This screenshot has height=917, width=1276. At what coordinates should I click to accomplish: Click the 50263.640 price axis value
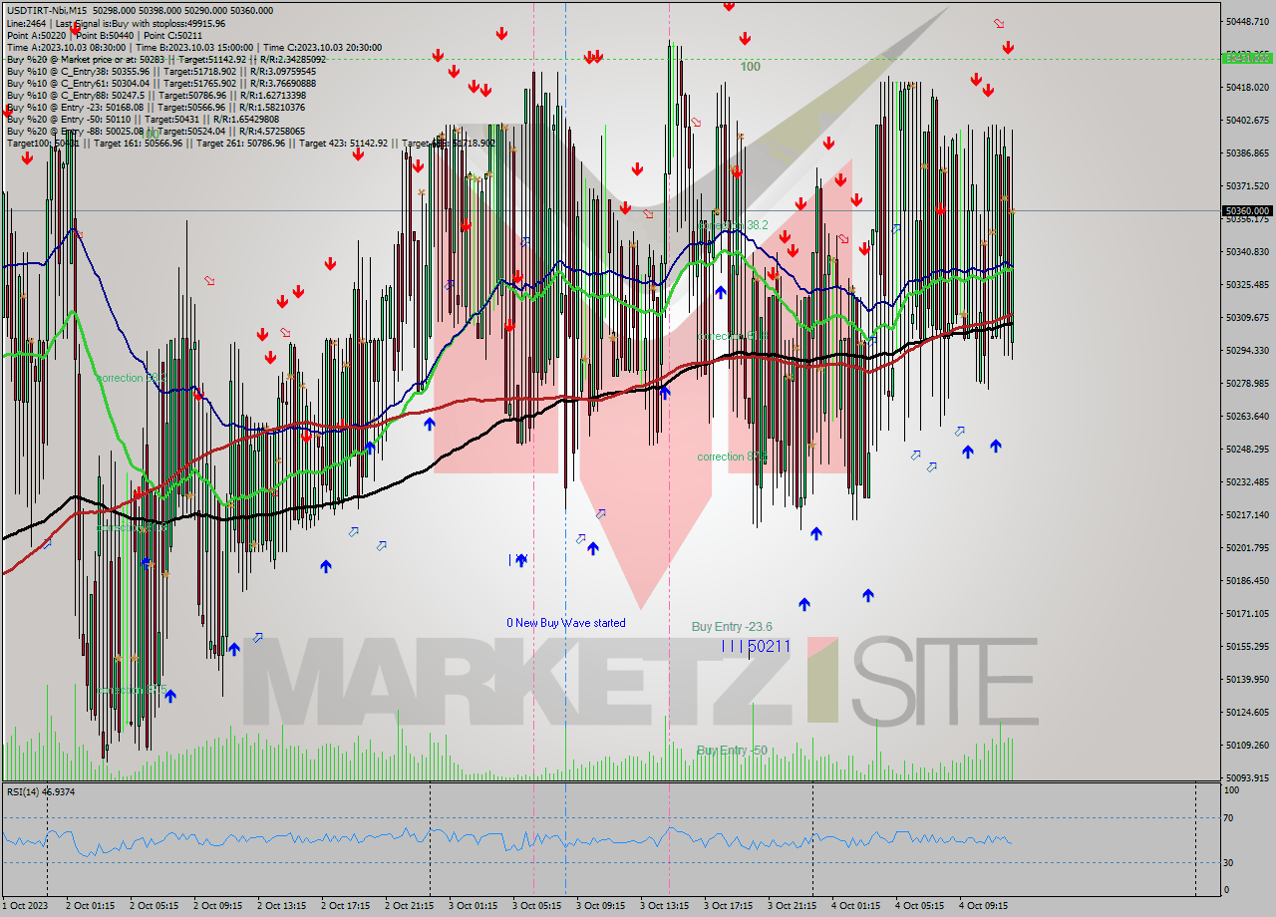[1248, 416]
